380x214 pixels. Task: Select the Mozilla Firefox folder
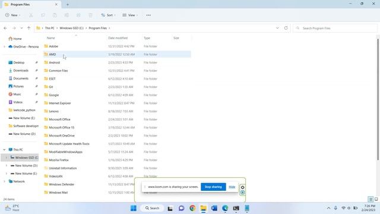(x=59, y=160)
